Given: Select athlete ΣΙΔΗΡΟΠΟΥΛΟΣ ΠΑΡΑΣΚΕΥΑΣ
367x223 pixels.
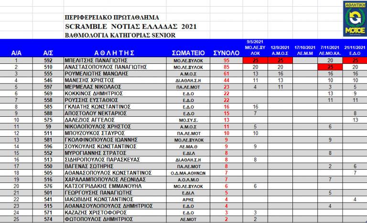Looking at the screenshot, I should 102,160.
